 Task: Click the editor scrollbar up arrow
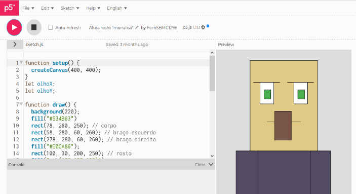(x=212, y=53)
